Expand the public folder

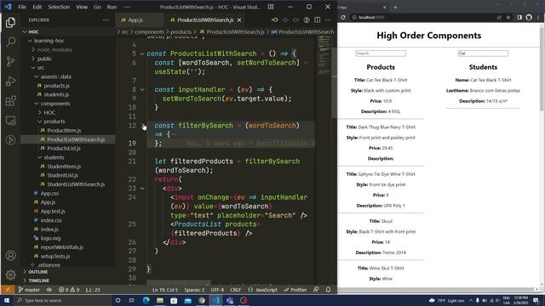[68, 59]
